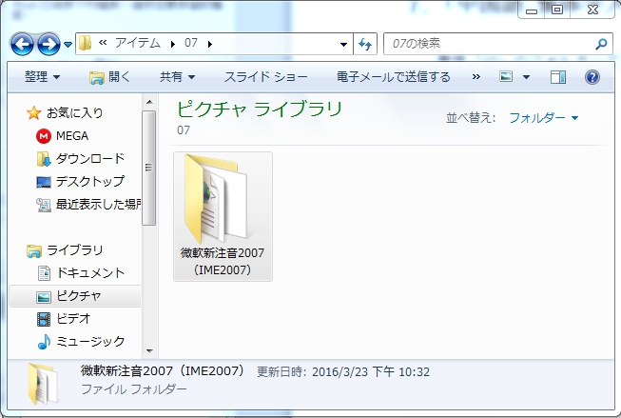Image resolution: width=621 pixels, height=418 pixels.
Task: Click the ミュージック note icon
Action: point(44,342)
